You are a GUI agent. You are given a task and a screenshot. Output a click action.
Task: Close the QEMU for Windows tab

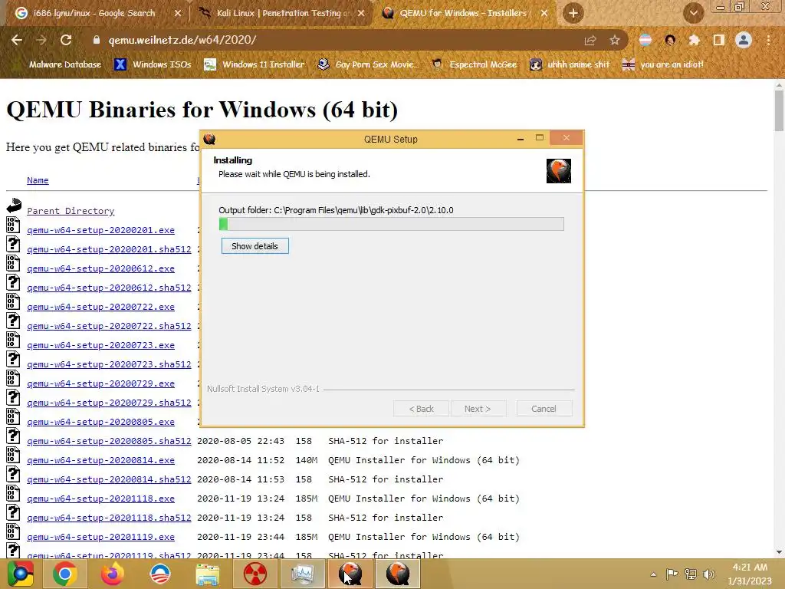544,14
